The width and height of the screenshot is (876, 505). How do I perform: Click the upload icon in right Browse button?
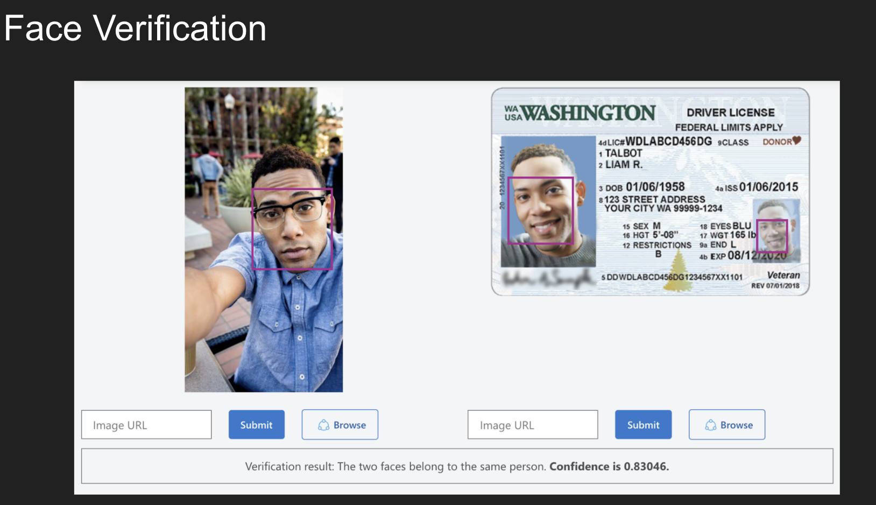(710, 425)
